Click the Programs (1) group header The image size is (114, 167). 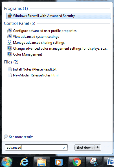(16, 8)
